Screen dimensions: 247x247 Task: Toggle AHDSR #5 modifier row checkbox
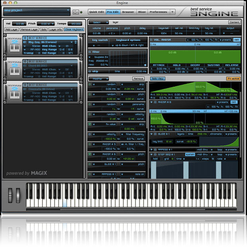tap(90, 144)
